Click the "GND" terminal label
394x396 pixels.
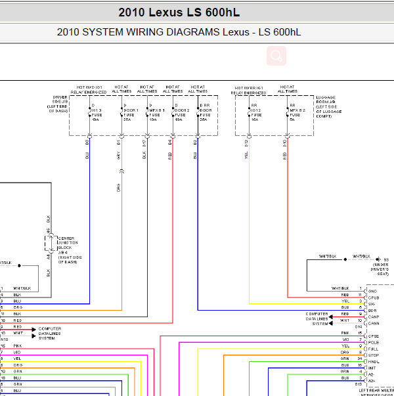pyautogui.click(x=372, y=291)
